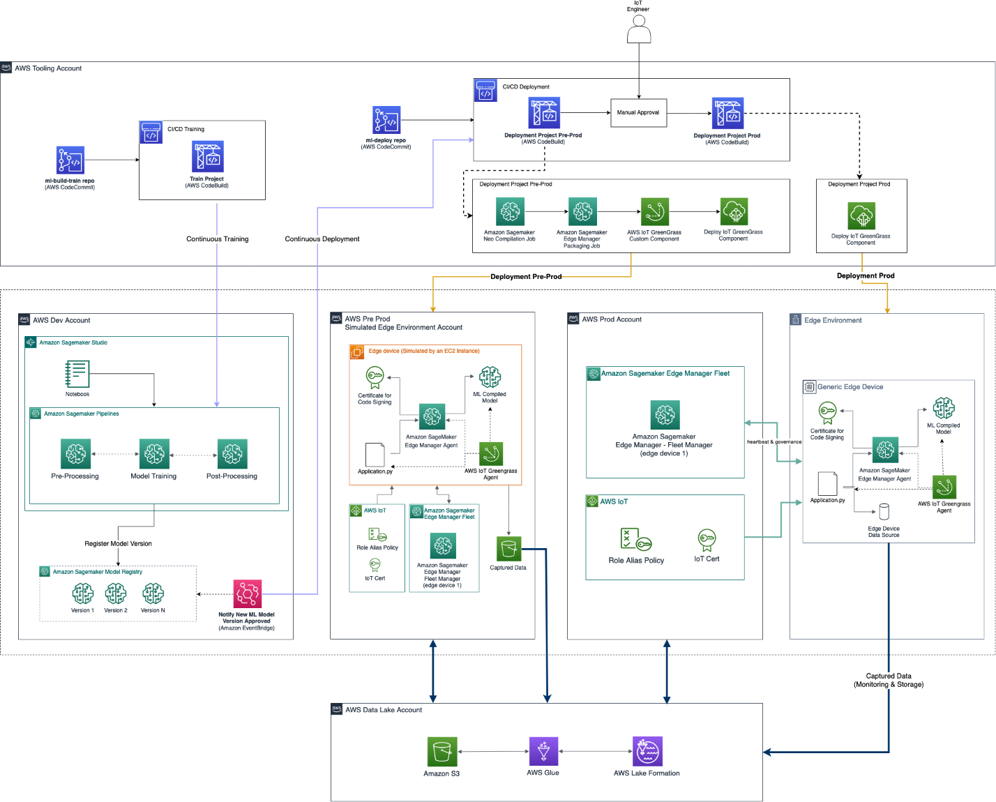Click the 'Continuous Training' label
The width and height of the screenshot is (996, 802).
218,239
